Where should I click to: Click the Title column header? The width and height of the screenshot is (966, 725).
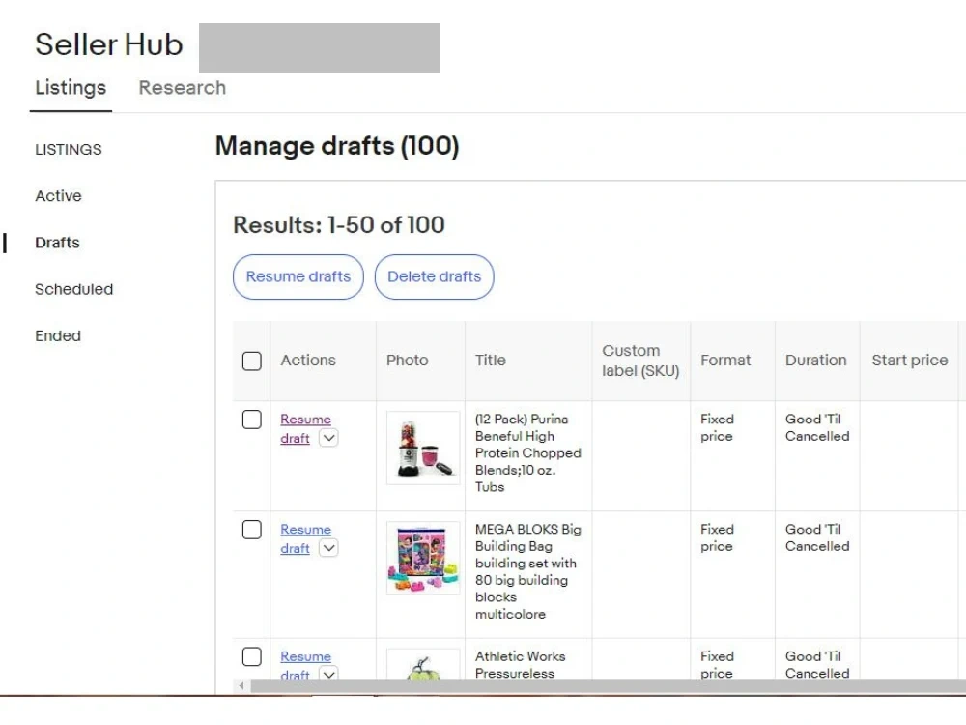tap(491, 361)
